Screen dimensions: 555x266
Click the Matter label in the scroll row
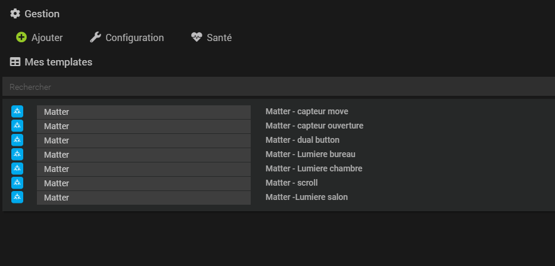coord(57,183)
